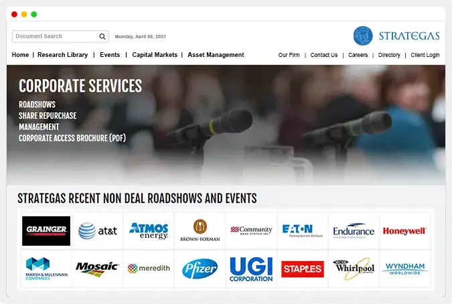
Task: Go to the Home menu item
Action: [x=20, y=55]
